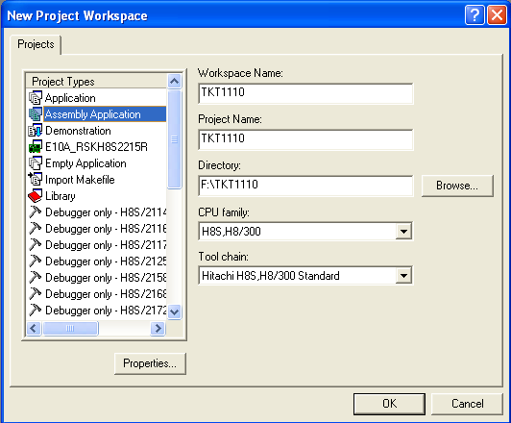511x423 pixels.
Task: Click the E10A_RSKH8S2215R board icon
Action: 36,147
